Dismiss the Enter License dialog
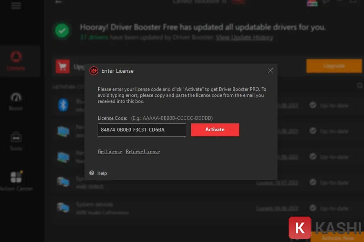Viewport: 364px width, 242px height. [271, 70]
